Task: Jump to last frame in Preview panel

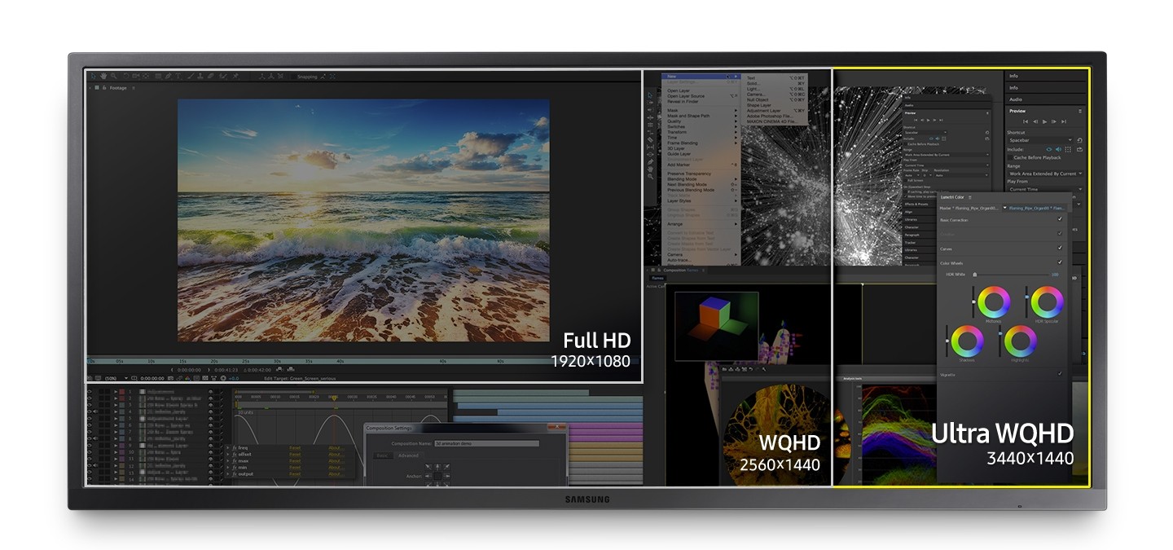Action: [1064, 121]
